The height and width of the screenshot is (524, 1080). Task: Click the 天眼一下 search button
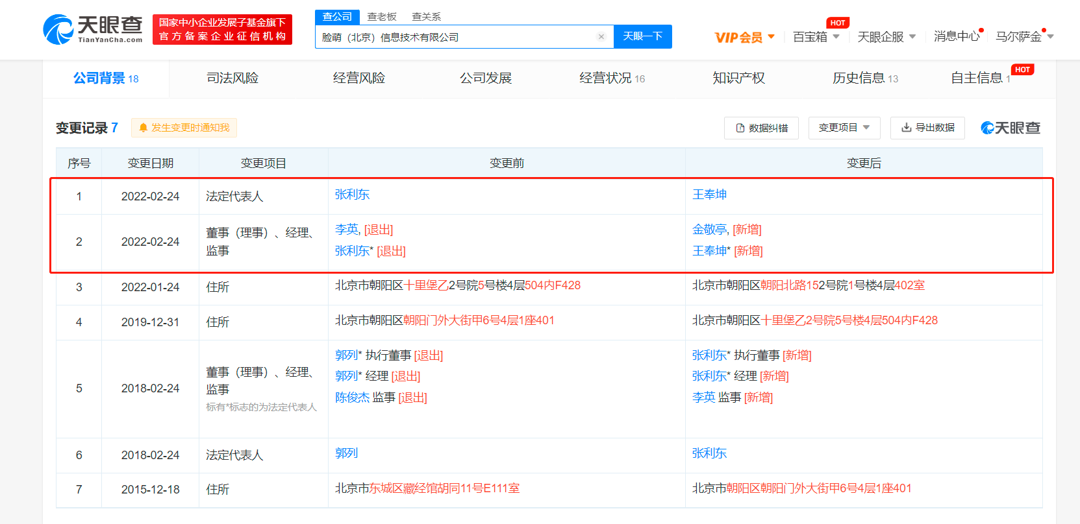click(643, 36)
